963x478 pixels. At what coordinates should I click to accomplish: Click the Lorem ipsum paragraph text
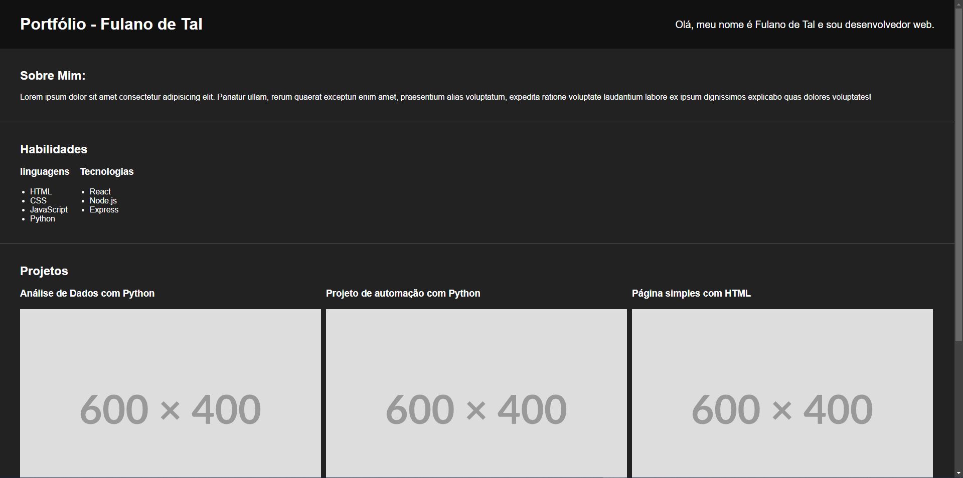pyautogui.click(x=445, y=97)
